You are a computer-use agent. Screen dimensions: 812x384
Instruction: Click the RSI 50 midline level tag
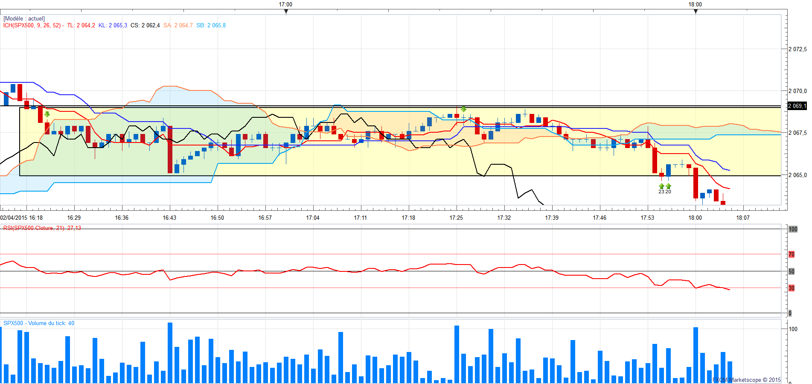[792, 271]
